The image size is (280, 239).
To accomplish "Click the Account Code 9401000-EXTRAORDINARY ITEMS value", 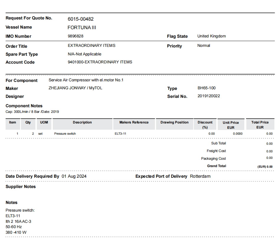I will pos(100,62).
